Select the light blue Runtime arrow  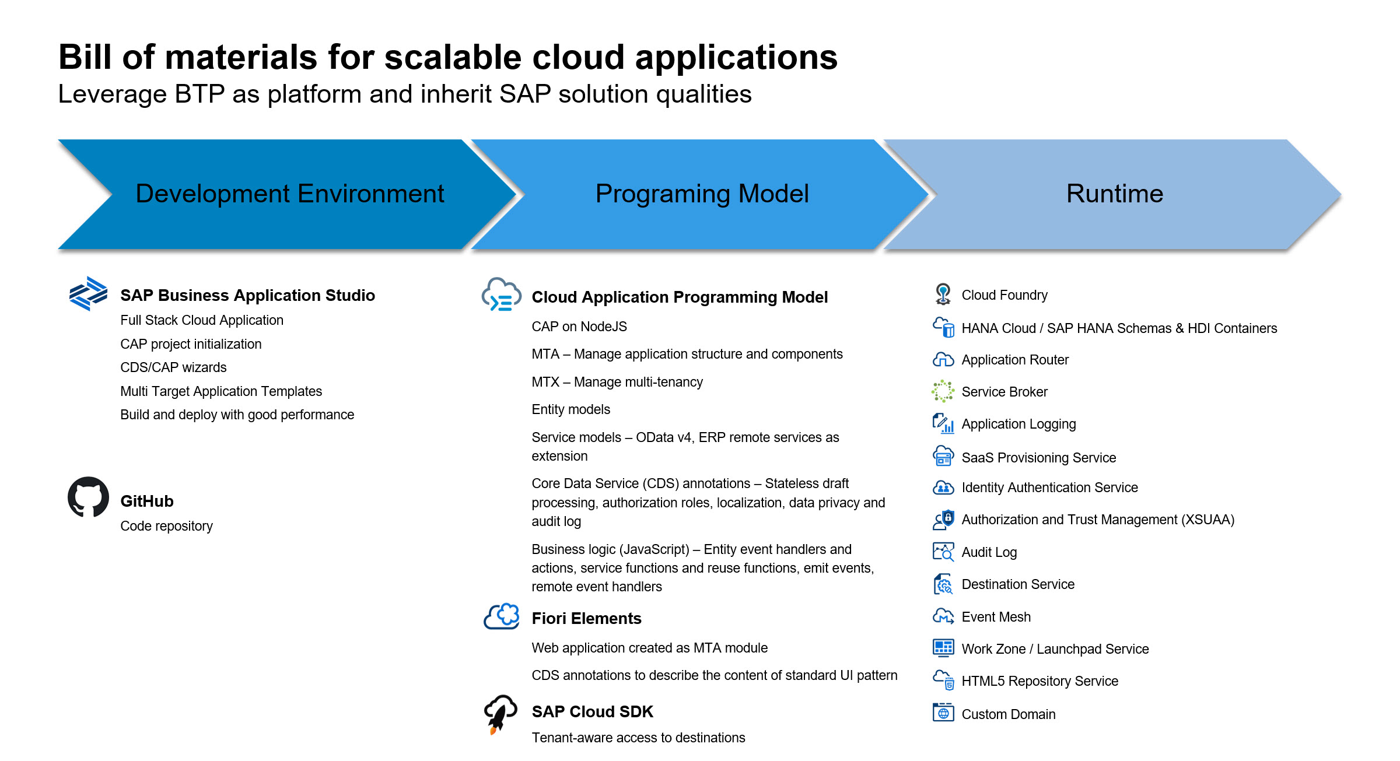1114,194
